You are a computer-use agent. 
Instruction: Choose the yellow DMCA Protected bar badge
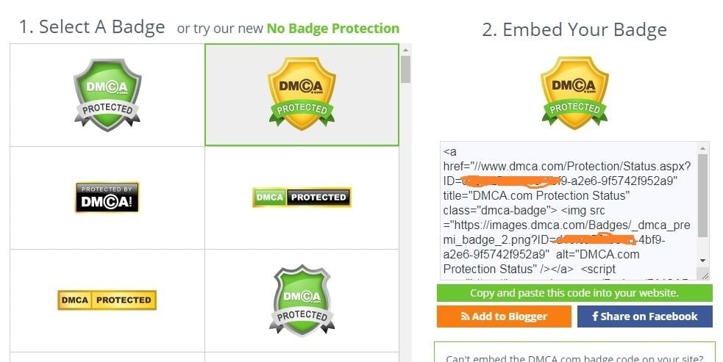[x=107, y=300]
